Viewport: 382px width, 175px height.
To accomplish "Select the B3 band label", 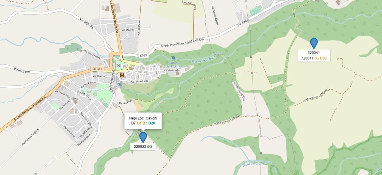I will pos(145,123).
